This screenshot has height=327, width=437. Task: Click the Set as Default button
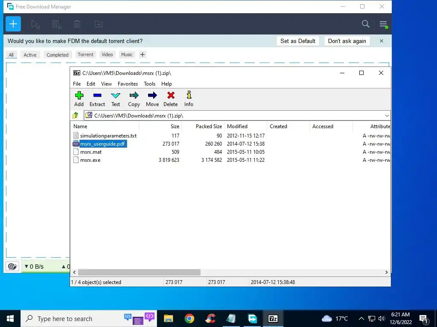point(297,41)
